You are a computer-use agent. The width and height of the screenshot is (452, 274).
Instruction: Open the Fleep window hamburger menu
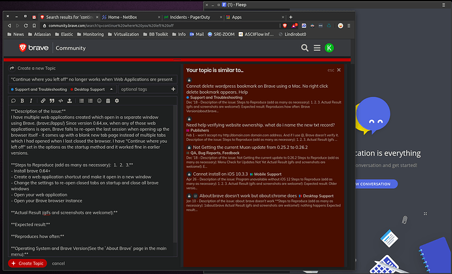tap(443, 5)
